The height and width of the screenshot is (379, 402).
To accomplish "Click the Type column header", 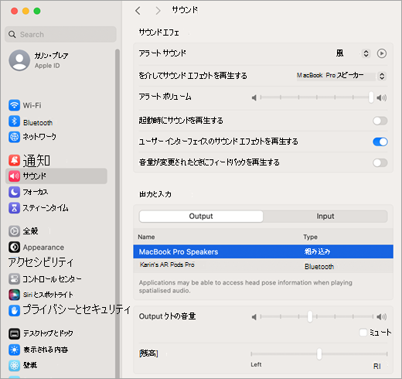I will click(310, 237).
